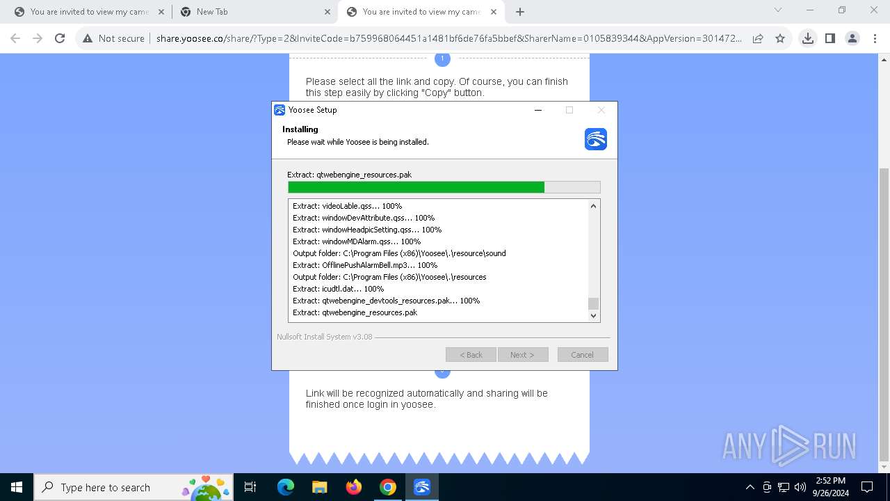Screen dimensions: 890x501
Task: Open the share page icon in address bar
Action: click(x=758, y=38)
